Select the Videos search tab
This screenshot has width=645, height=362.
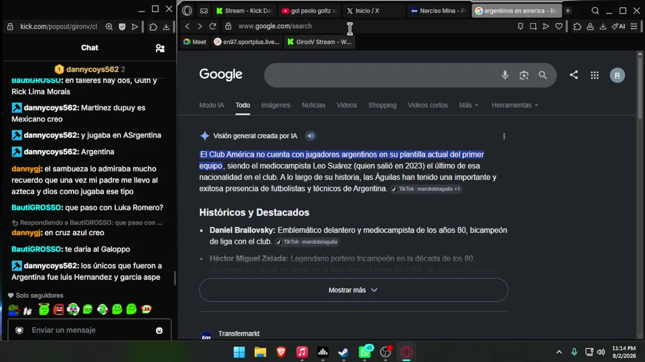tap(347, 105)
